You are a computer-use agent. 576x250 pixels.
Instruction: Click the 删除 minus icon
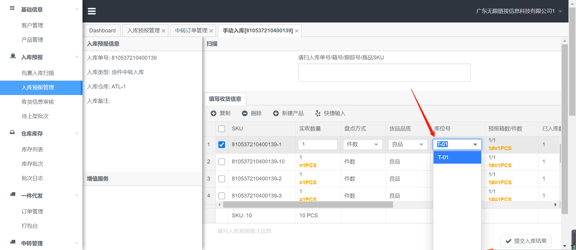245,113
